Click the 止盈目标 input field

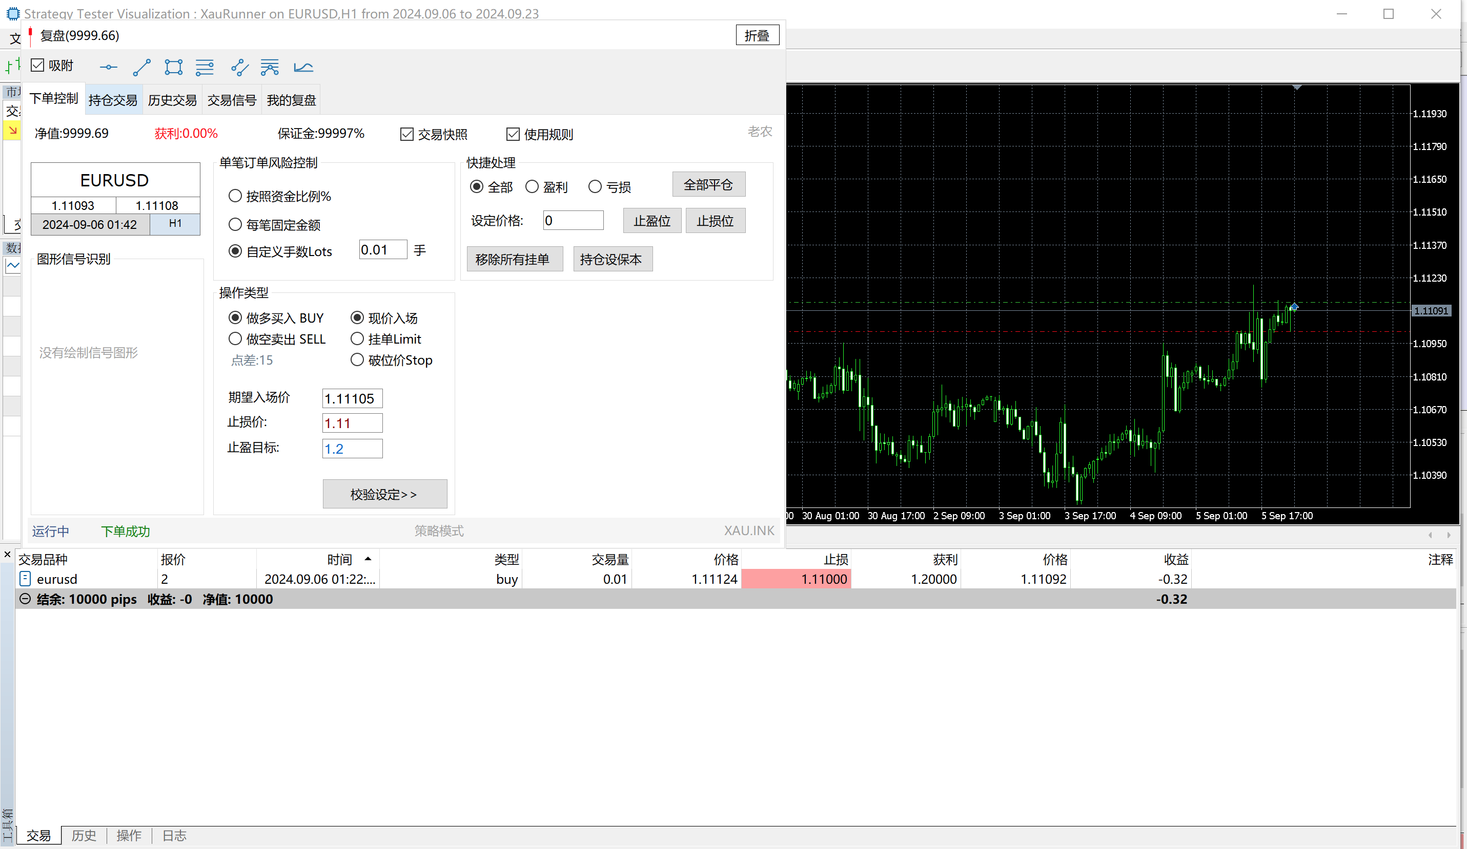point(352,449)
